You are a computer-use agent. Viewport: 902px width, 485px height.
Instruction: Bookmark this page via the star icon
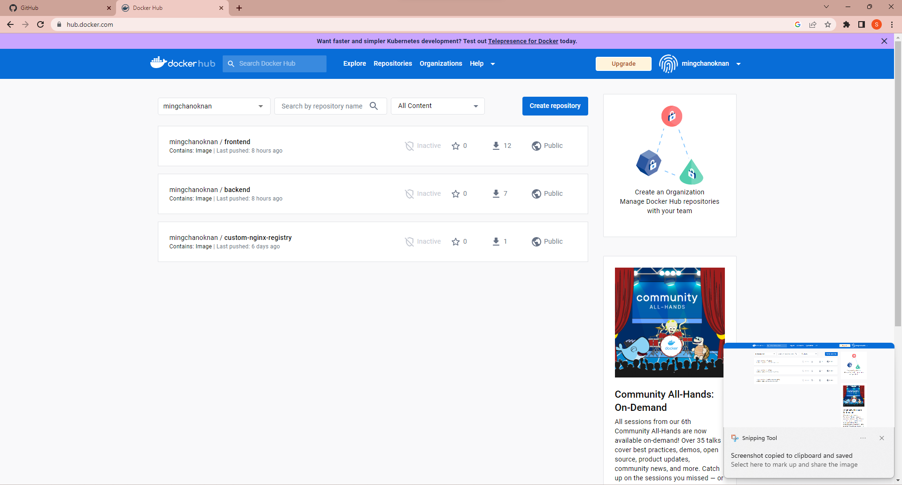[828, 24]
